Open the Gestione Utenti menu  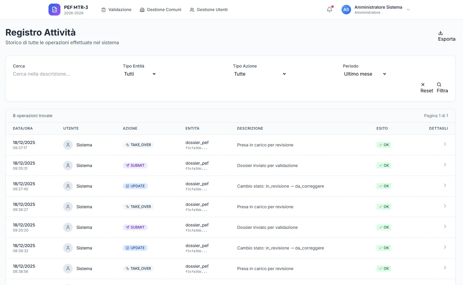click(x=209, y=10)
